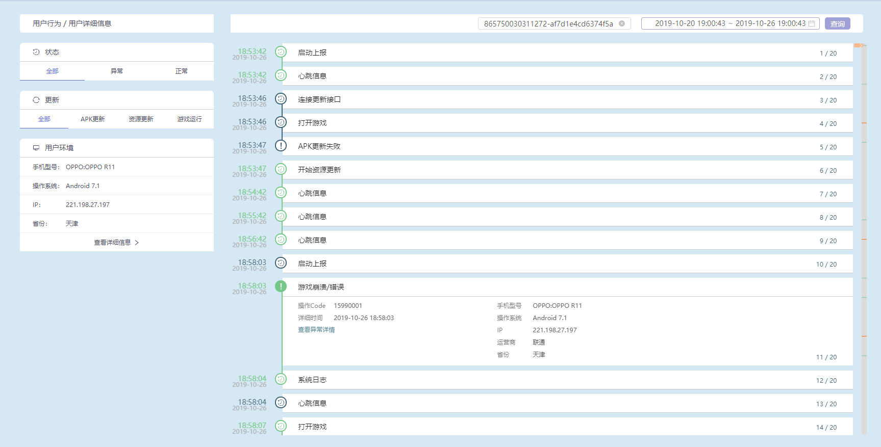Click timeline icon for 心跳信息 2/20

[281, 75]
